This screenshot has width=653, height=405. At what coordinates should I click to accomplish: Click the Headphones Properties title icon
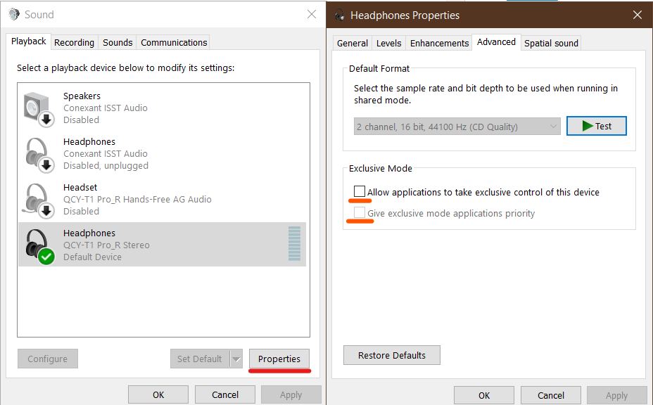[340, 15]
